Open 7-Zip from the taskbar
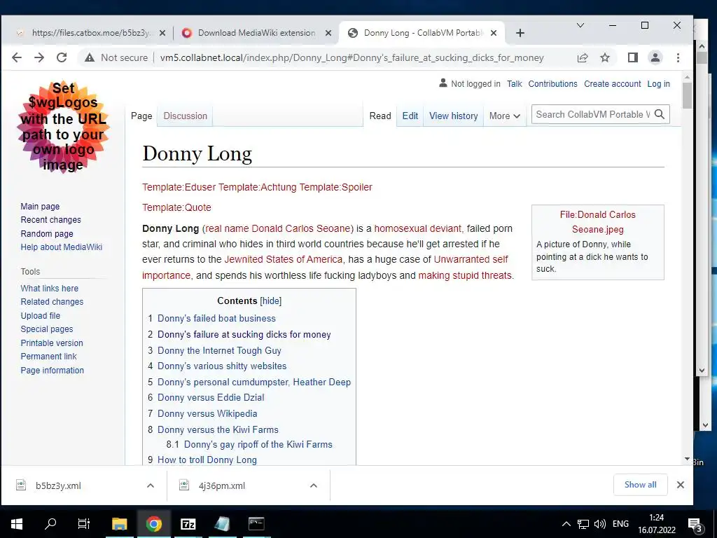This screenshot has height=538, width=717. (x=188, y=524)
